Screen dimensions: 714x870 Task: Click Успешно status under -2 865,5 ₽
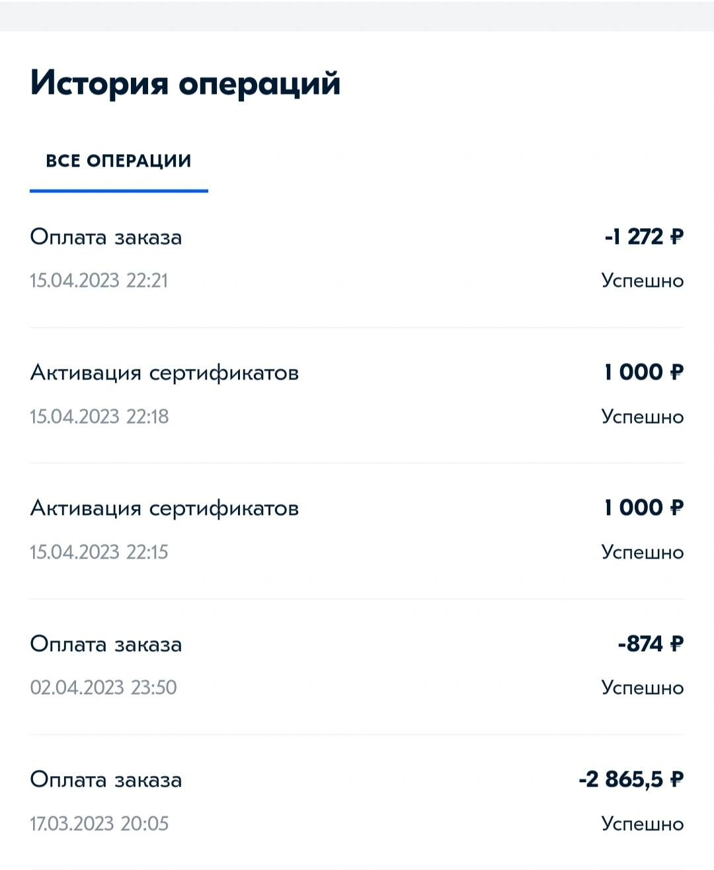pos(643,824)
